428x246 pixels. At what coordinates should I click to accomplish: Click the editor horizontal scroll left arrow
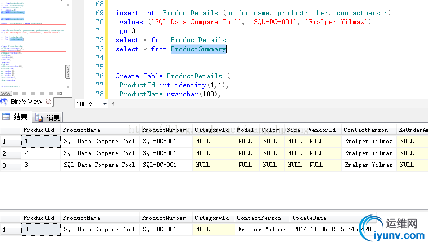(113, 103)
